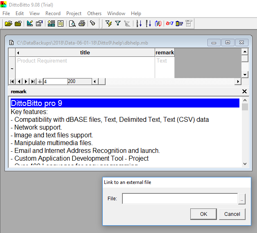Click horizontal scrollbar left arrow near 200
Image resolution: width=257 pixels, height=233 pixels.
95,81
